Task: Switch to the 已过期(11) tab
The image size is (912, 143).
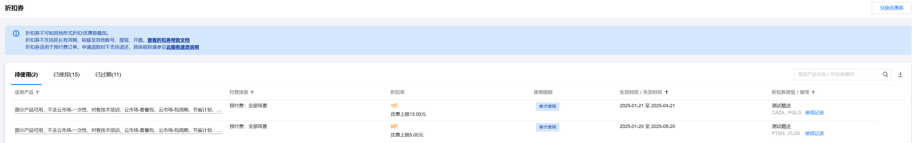Action: click(108, 75)
